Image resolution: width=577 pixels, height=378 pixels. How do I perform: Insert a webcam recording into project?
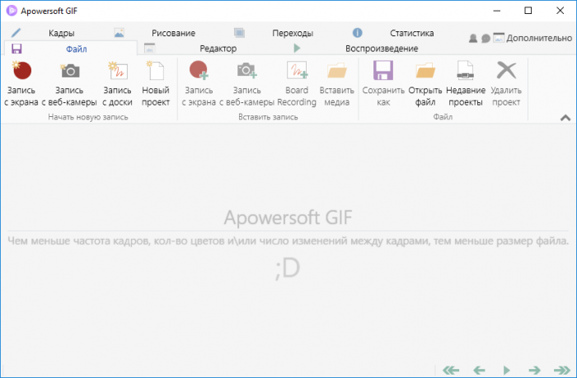point(247,84)
